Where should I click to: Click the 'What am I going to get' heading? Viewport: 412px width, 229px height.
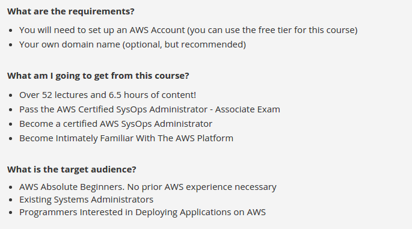pyautogui.click(x=98, y=76)
